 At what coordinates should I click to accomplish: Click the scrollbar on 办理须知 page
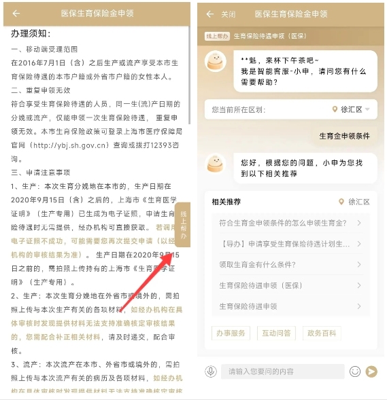(x=189, y=75)
